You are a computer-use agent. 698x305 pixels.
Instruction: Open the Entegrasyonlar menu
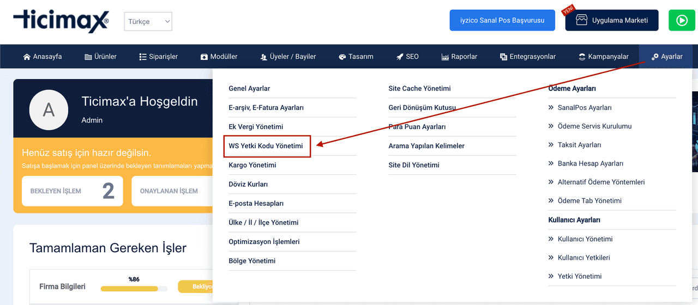[528, 57]
